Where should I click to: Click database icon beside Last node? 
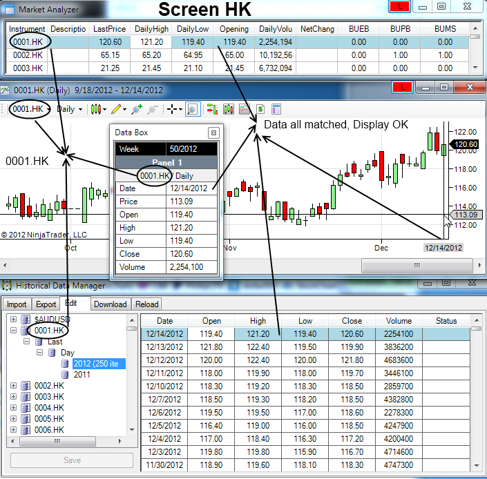click(39, 342)
